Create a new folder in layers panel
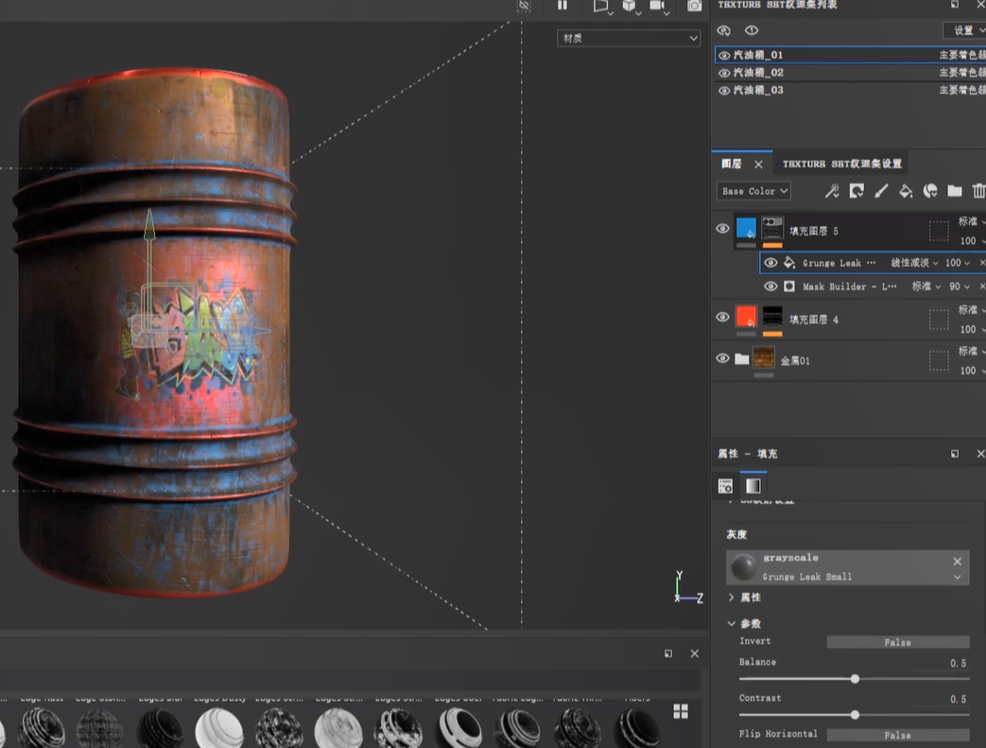 [x=955, y=191]
